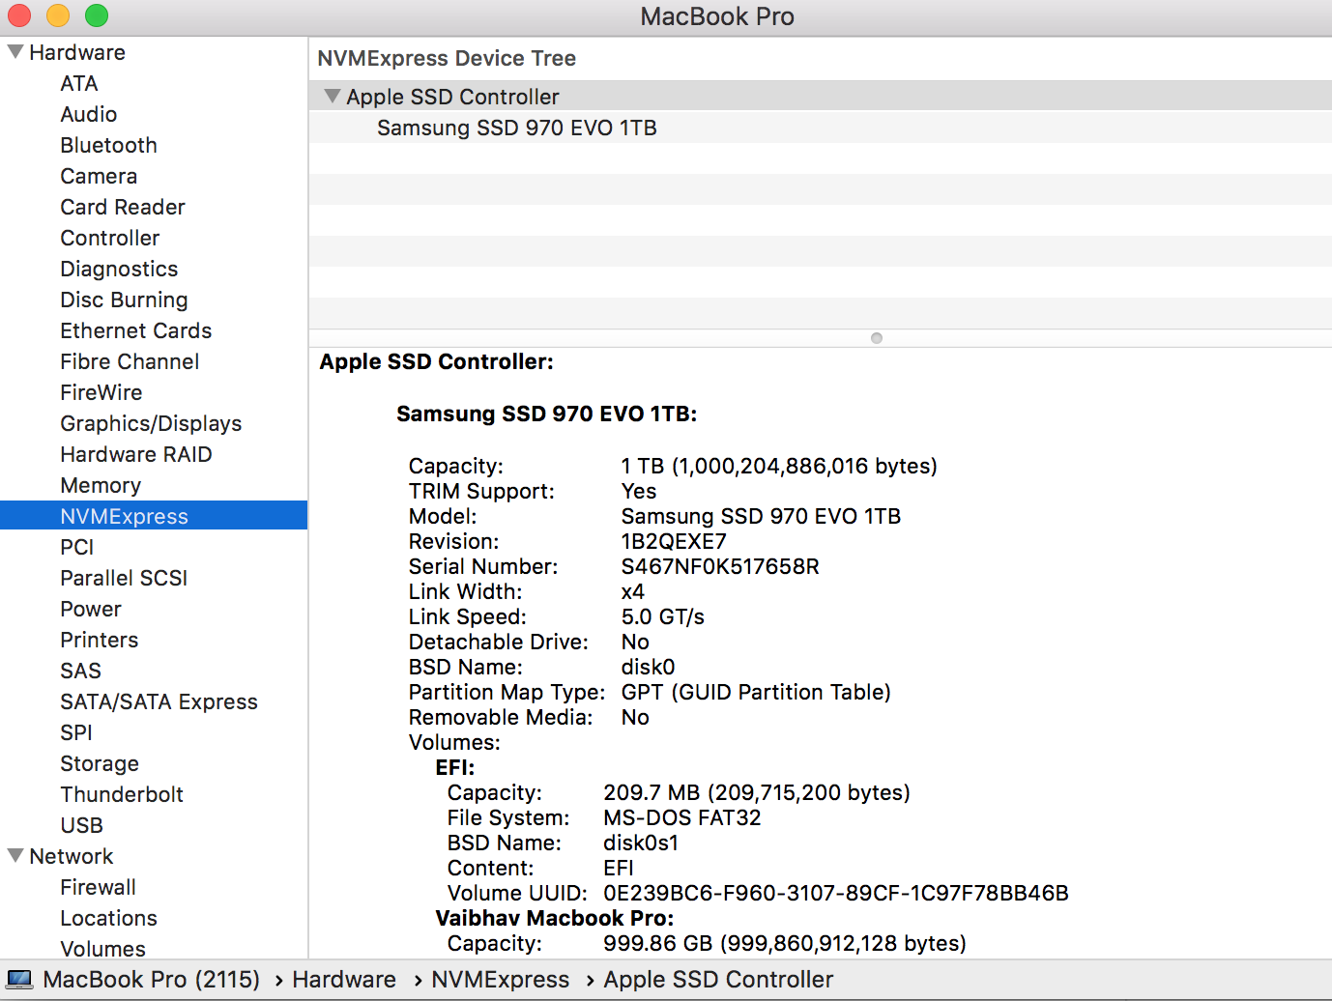Select USB in the sidebar
Viewport: 1332px width, 1001px height.
(x=81, y=825)
